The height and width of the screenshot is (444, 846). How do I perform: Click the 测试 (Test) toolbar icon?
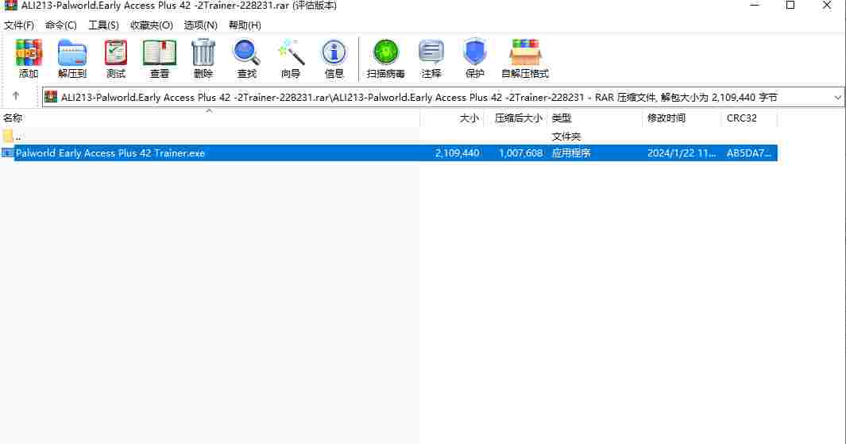(115, 52)
